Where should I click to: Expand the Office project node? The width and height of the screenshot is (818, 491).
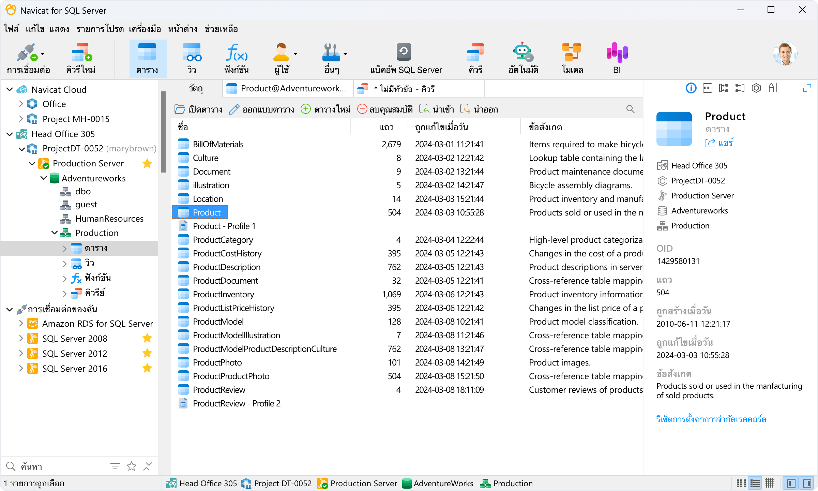[x=20, y=104]
